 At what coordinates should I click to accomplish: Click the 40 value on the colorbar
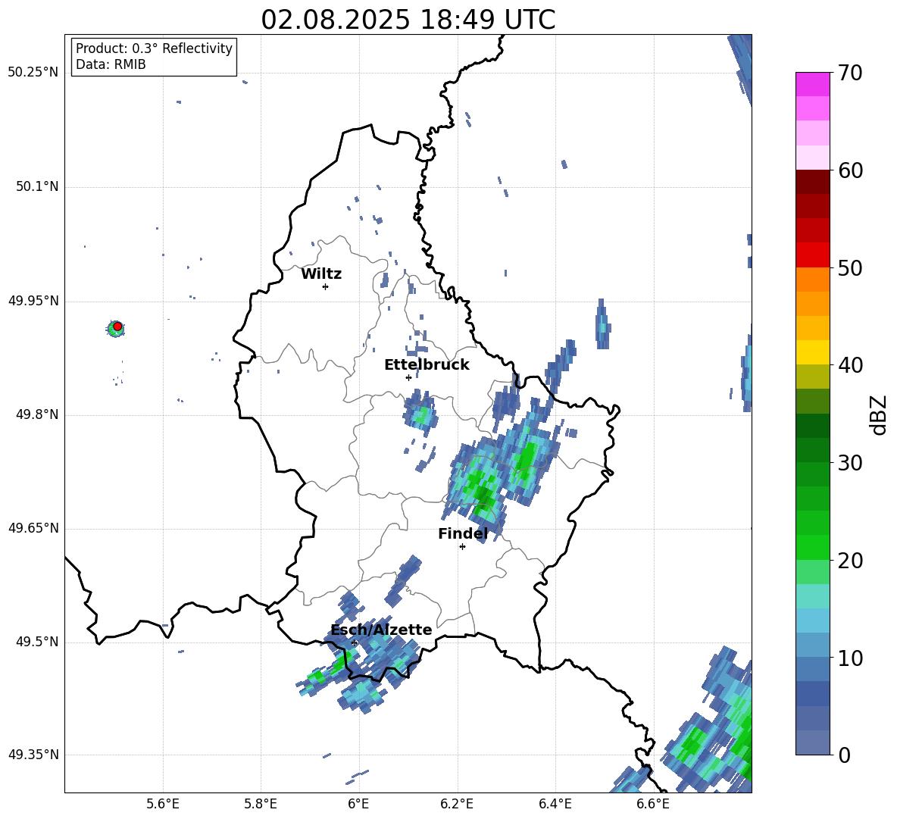850,365
